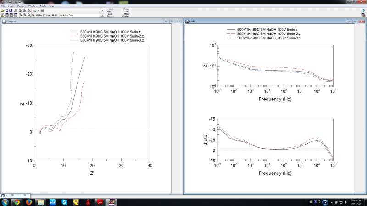This screenshot has height=206, width=367.
Task: Open Firefox from the taskbar
Action: click(29, 202)
